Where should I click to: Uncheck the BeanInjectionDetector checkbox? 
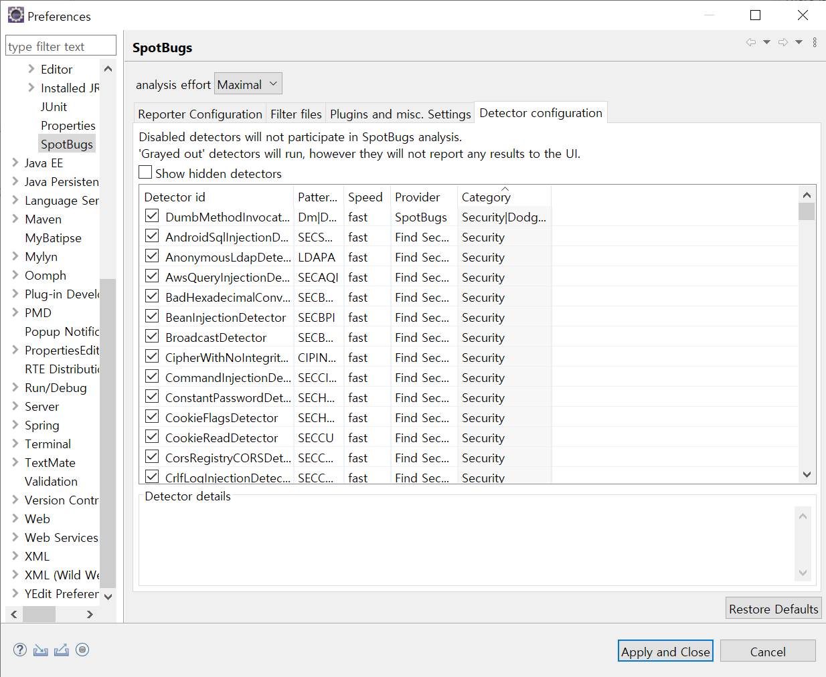click(x=153, y=316)
